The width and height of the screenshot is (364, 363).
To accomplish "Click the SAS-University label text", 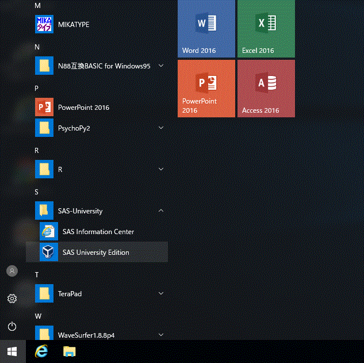I will (x=81, y=211).
